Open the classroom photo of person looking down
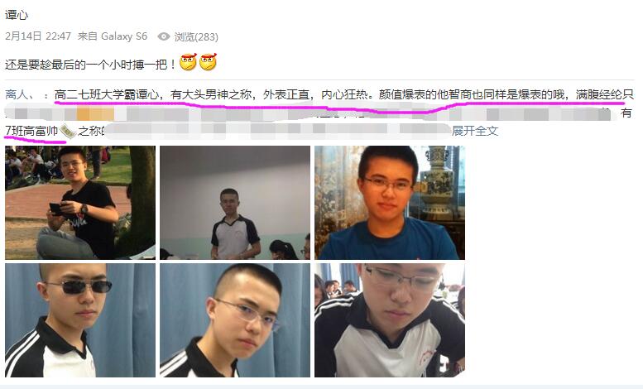This screenshot has height=389, width=643. [390, 320]
